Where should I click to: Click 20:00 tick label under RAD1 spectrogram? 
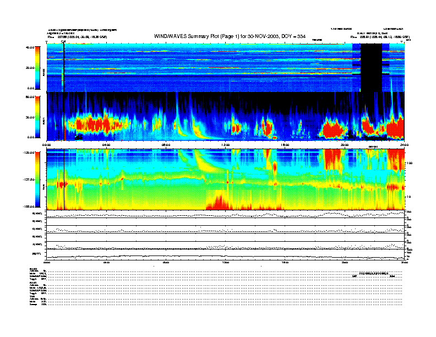click(x=345, y=145)
